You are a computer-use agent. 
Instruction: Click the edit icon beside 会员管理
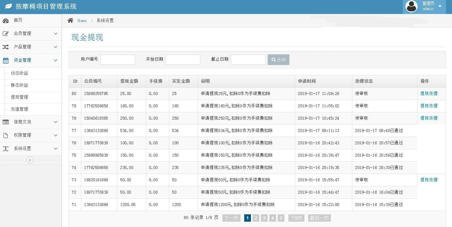coord(6,33)
